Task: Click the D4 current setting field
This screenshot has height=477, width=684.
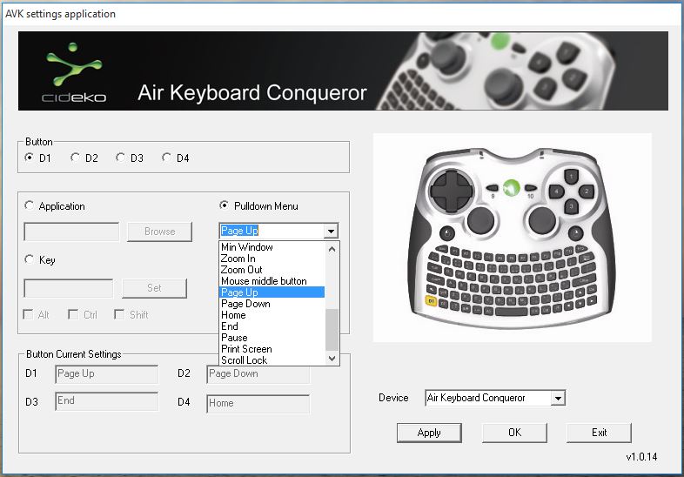Action: [x=258, y=403]
